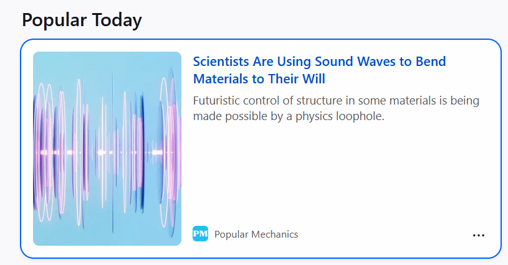Image resolution: width=508 pixels, height=265 pixels.
Task: Open the three-dot more options menu
Action: [479, 235]
